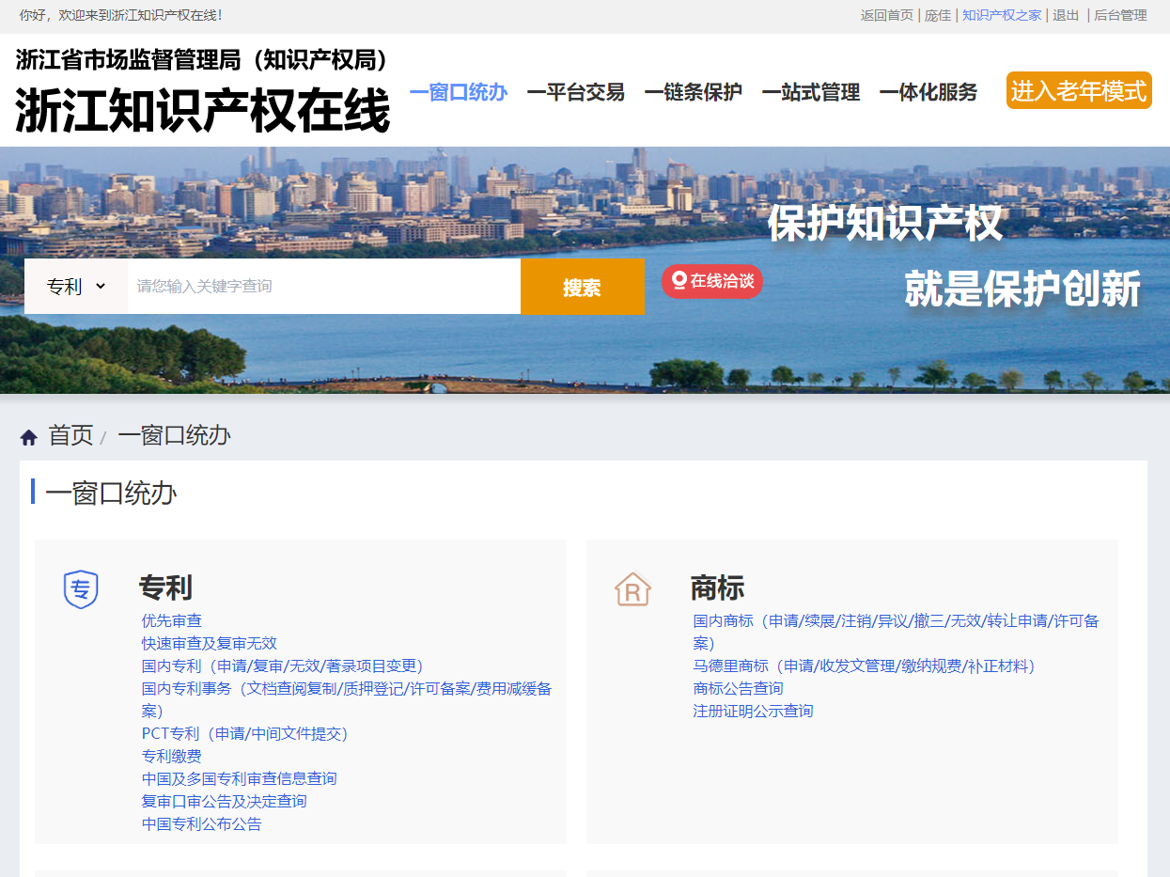
Task: Click the 返回首页 top link
Action: tap(886, 15)
